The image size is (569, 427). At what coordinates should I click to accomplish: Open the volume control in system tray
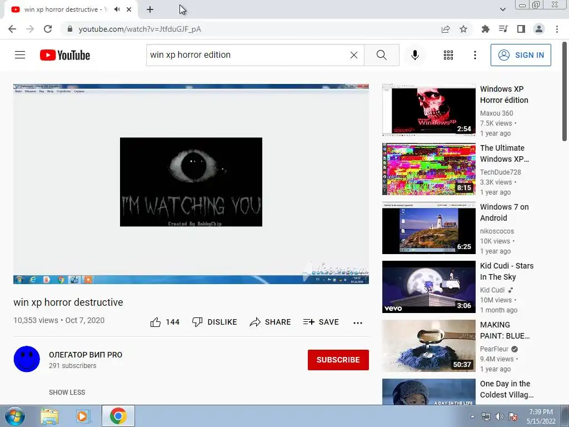[500, 416]
